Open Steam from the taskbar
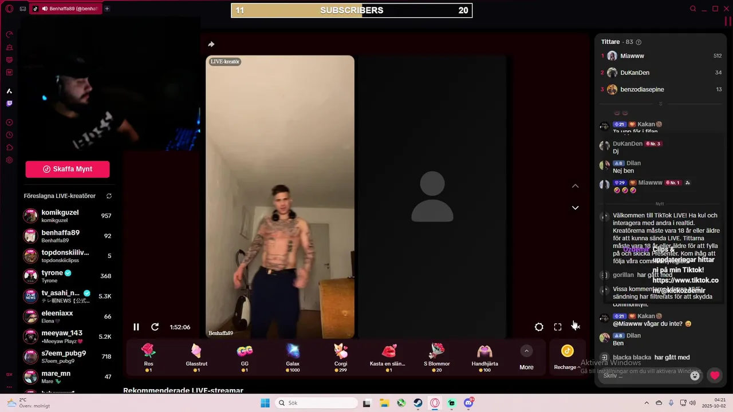Image resolution: width=733 pixels, height=412 pixels. coord(418,403)
